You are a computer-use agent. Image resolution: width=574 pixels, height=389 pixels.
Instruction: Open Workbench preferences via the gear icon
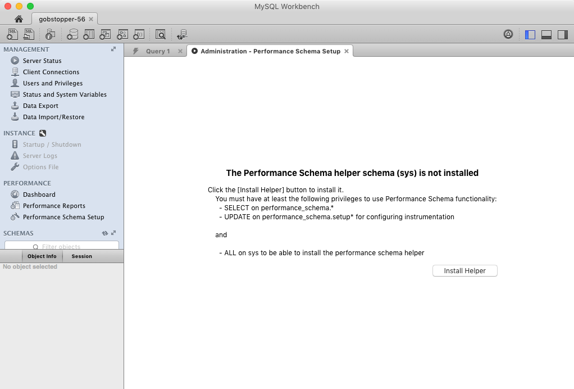coord(508,34)
